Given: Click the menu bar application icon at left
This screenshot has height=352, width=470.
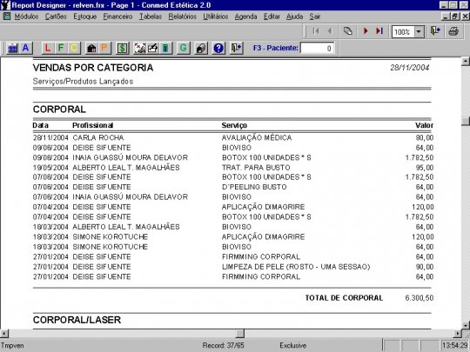Looking at the screenshot, I should click(7, 17).
